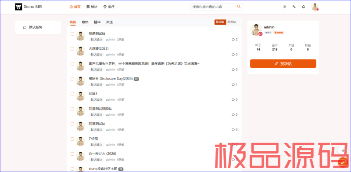Viewport: 351px width, 172px height.
Task: Click the search magnifier icon
Action: (x=239, y=7)
